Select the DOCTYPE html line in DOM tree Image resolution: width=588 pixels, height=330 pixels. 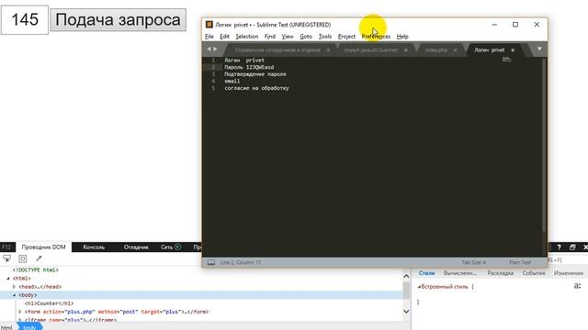(x=36, y=269)
